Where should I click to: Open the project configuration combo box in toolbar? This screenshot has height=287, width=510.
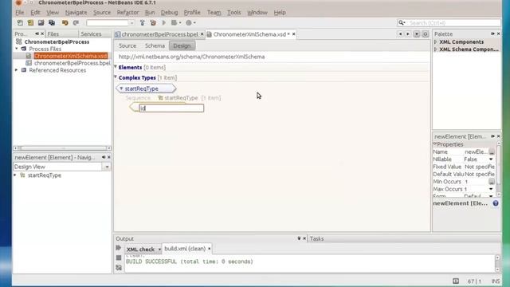tap(110, 23)
